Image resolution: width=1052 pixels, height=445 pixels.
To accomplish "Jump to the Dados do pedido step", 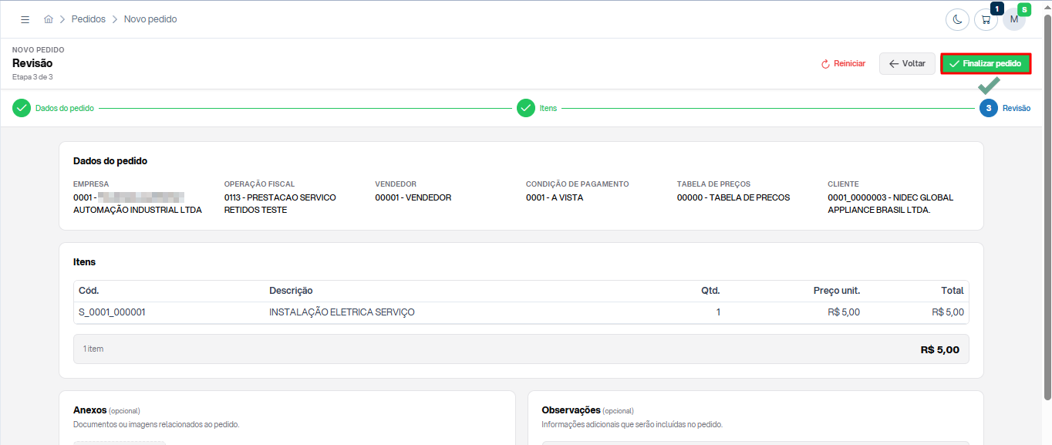I will (x=53, y=108).
